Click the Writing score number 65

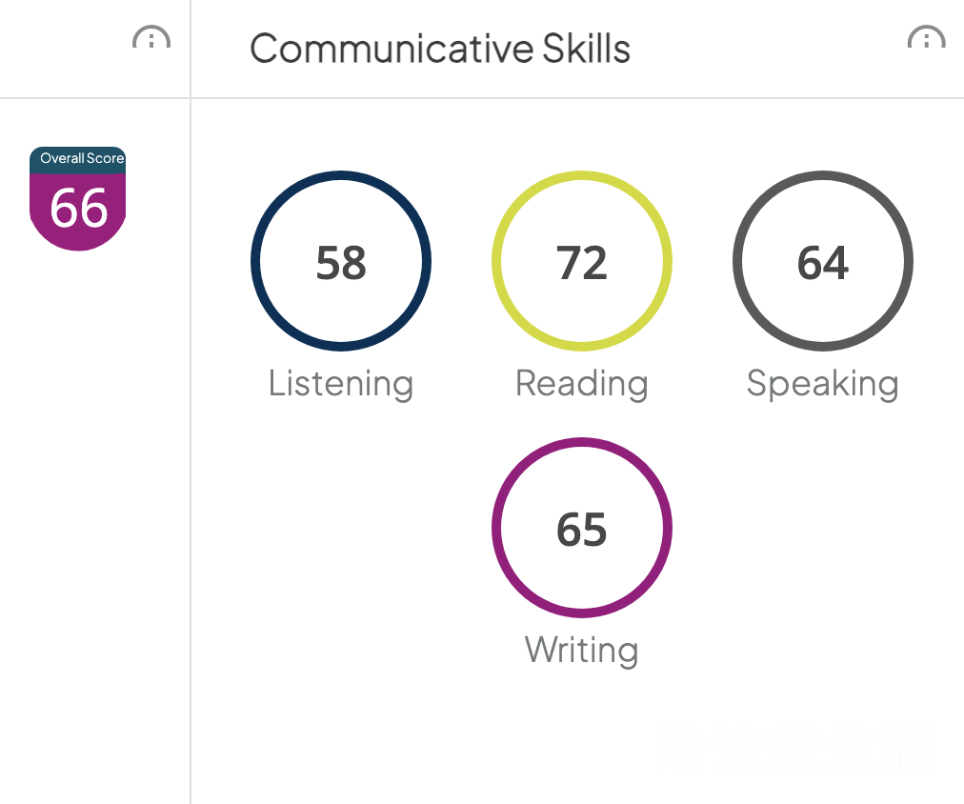(581, 529)
